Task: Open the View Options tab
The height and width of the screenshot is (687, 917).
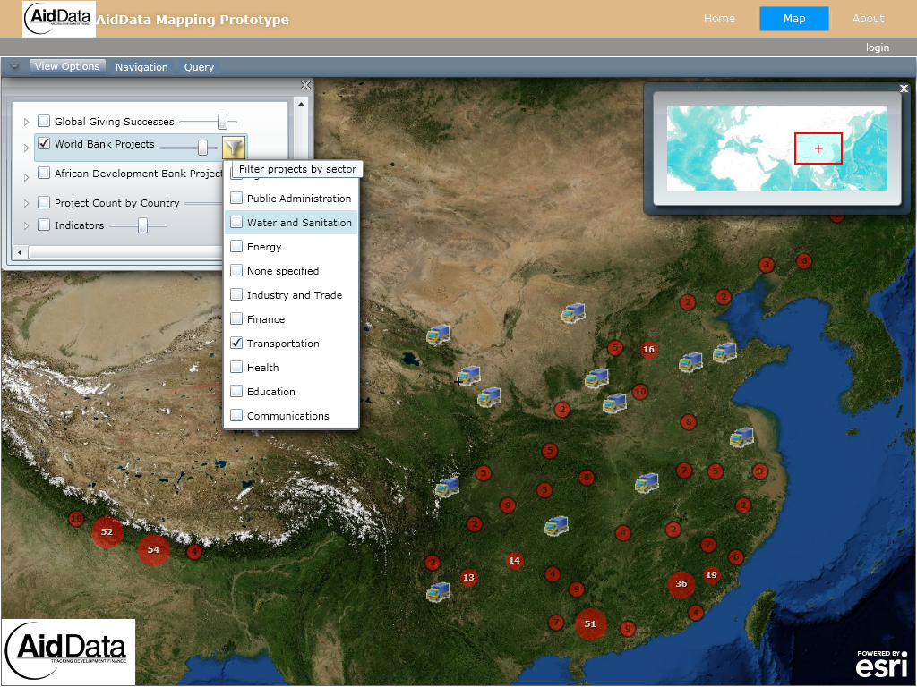Action: tap(67, 66)
